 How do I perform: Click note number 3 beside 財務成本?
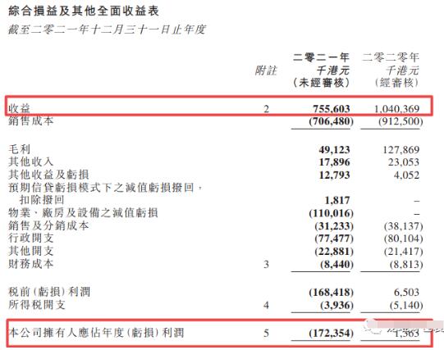pyautogui.click(x=266, y=264)
